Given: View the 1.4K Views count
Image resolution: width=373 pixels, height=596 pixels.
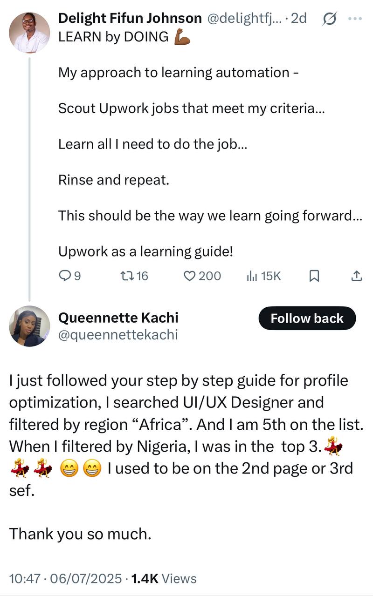Looking at the screenshot, I should click(x=164, y=579).
